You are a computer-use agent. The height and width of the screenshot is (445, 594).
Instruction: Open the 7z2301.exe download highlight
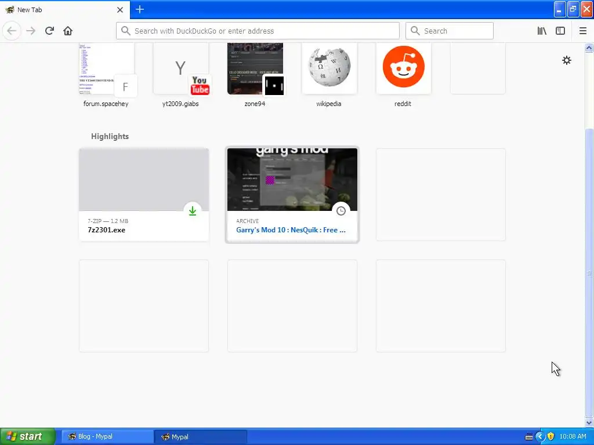tap(144, 195)
